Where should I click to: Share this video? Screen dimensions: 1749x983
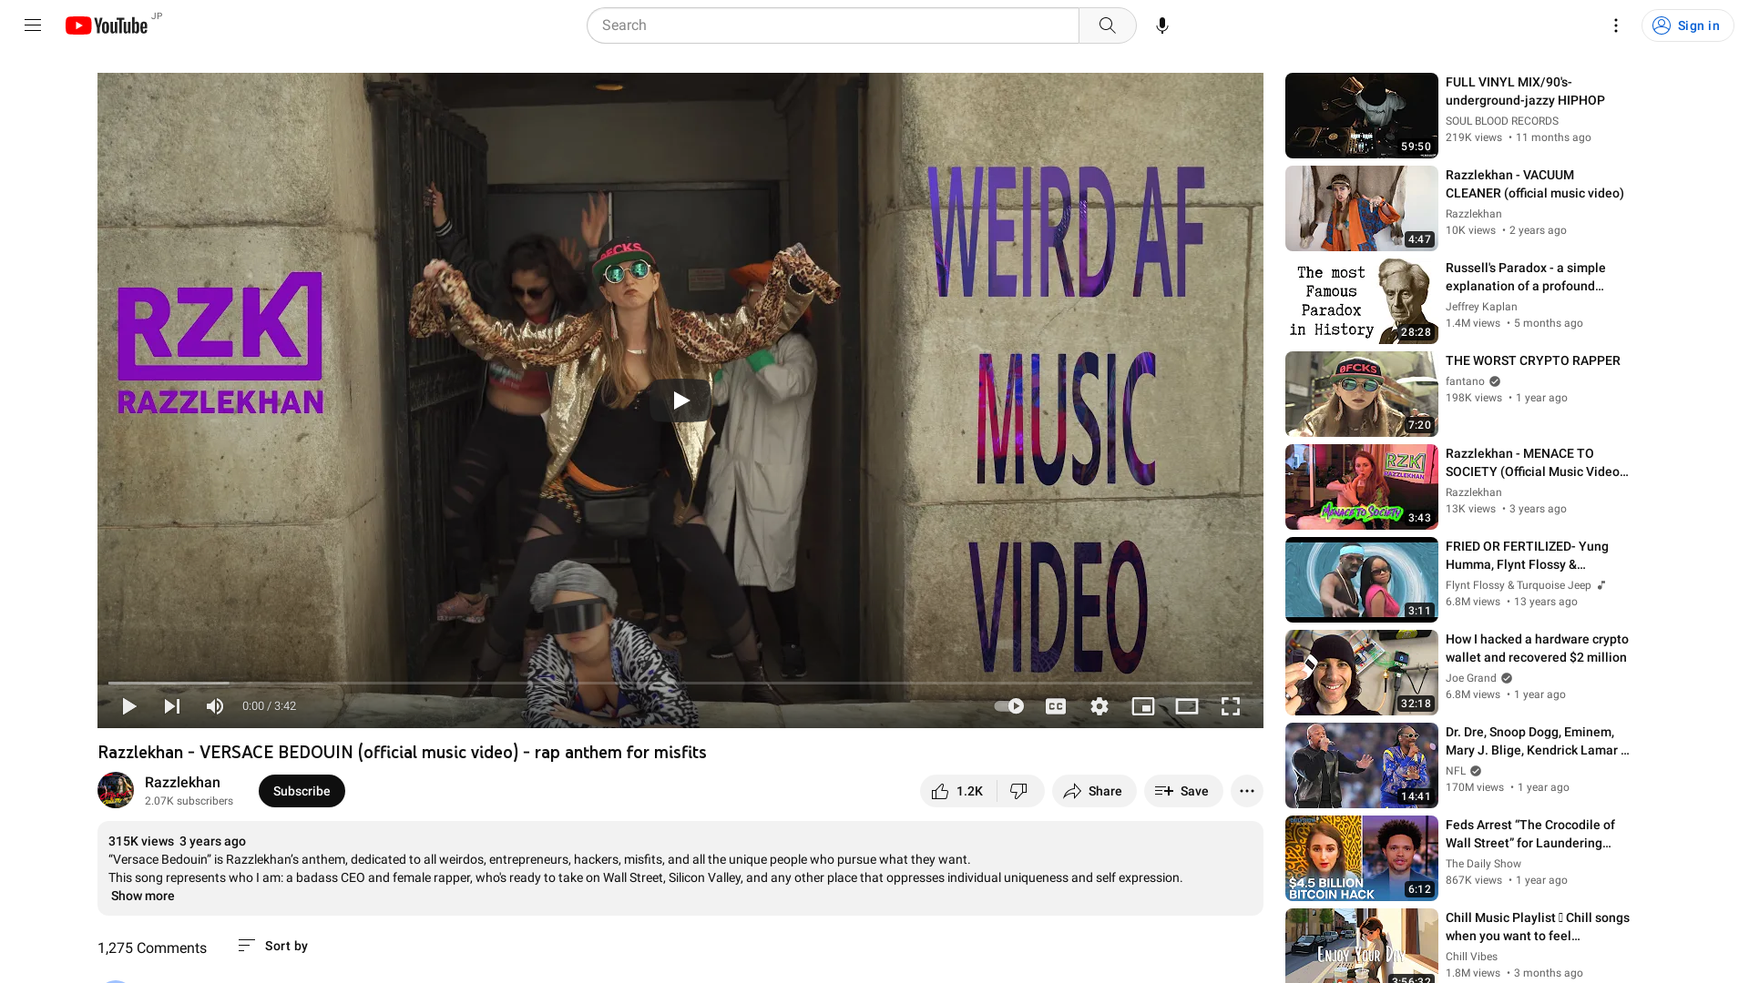coord(1094,791)
